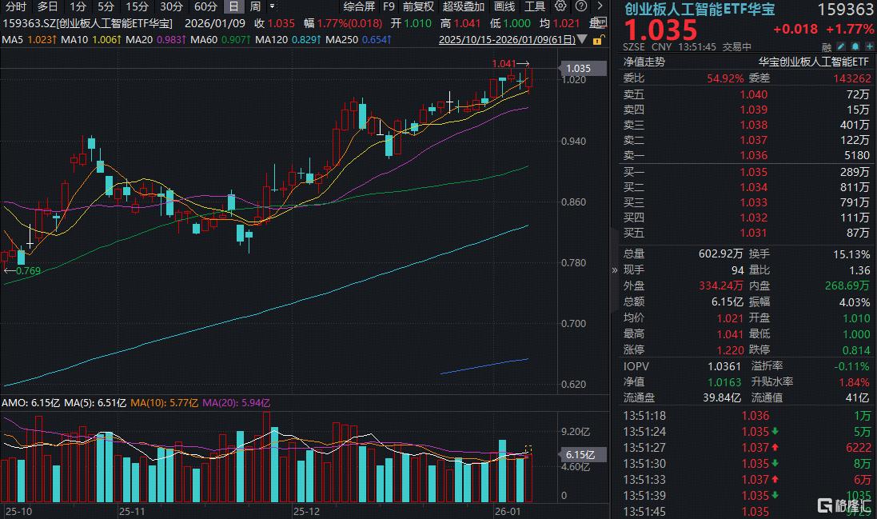Viewport: 877px width, 519px height.
Task: Click the 买三 price 1.033
Action: click(753, 202)
